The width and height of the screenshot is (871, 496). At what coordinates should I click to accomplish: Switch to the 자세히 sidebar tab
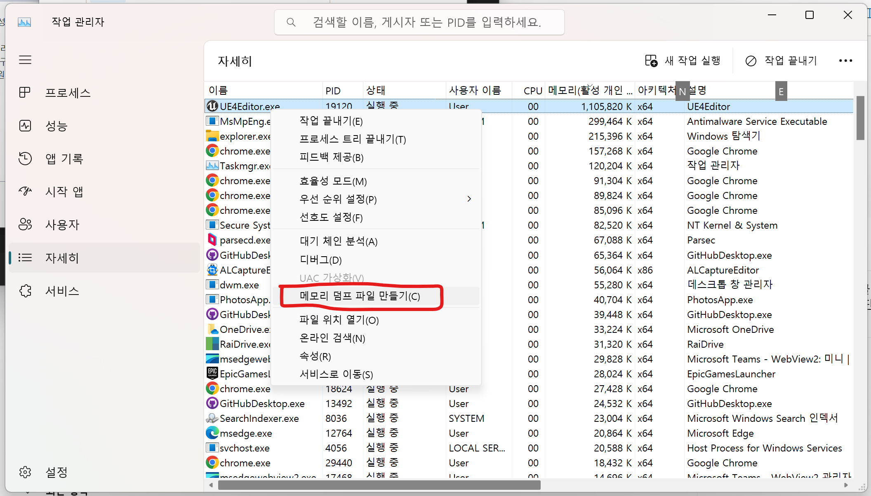pyautogui.click(x=104, y=258)
